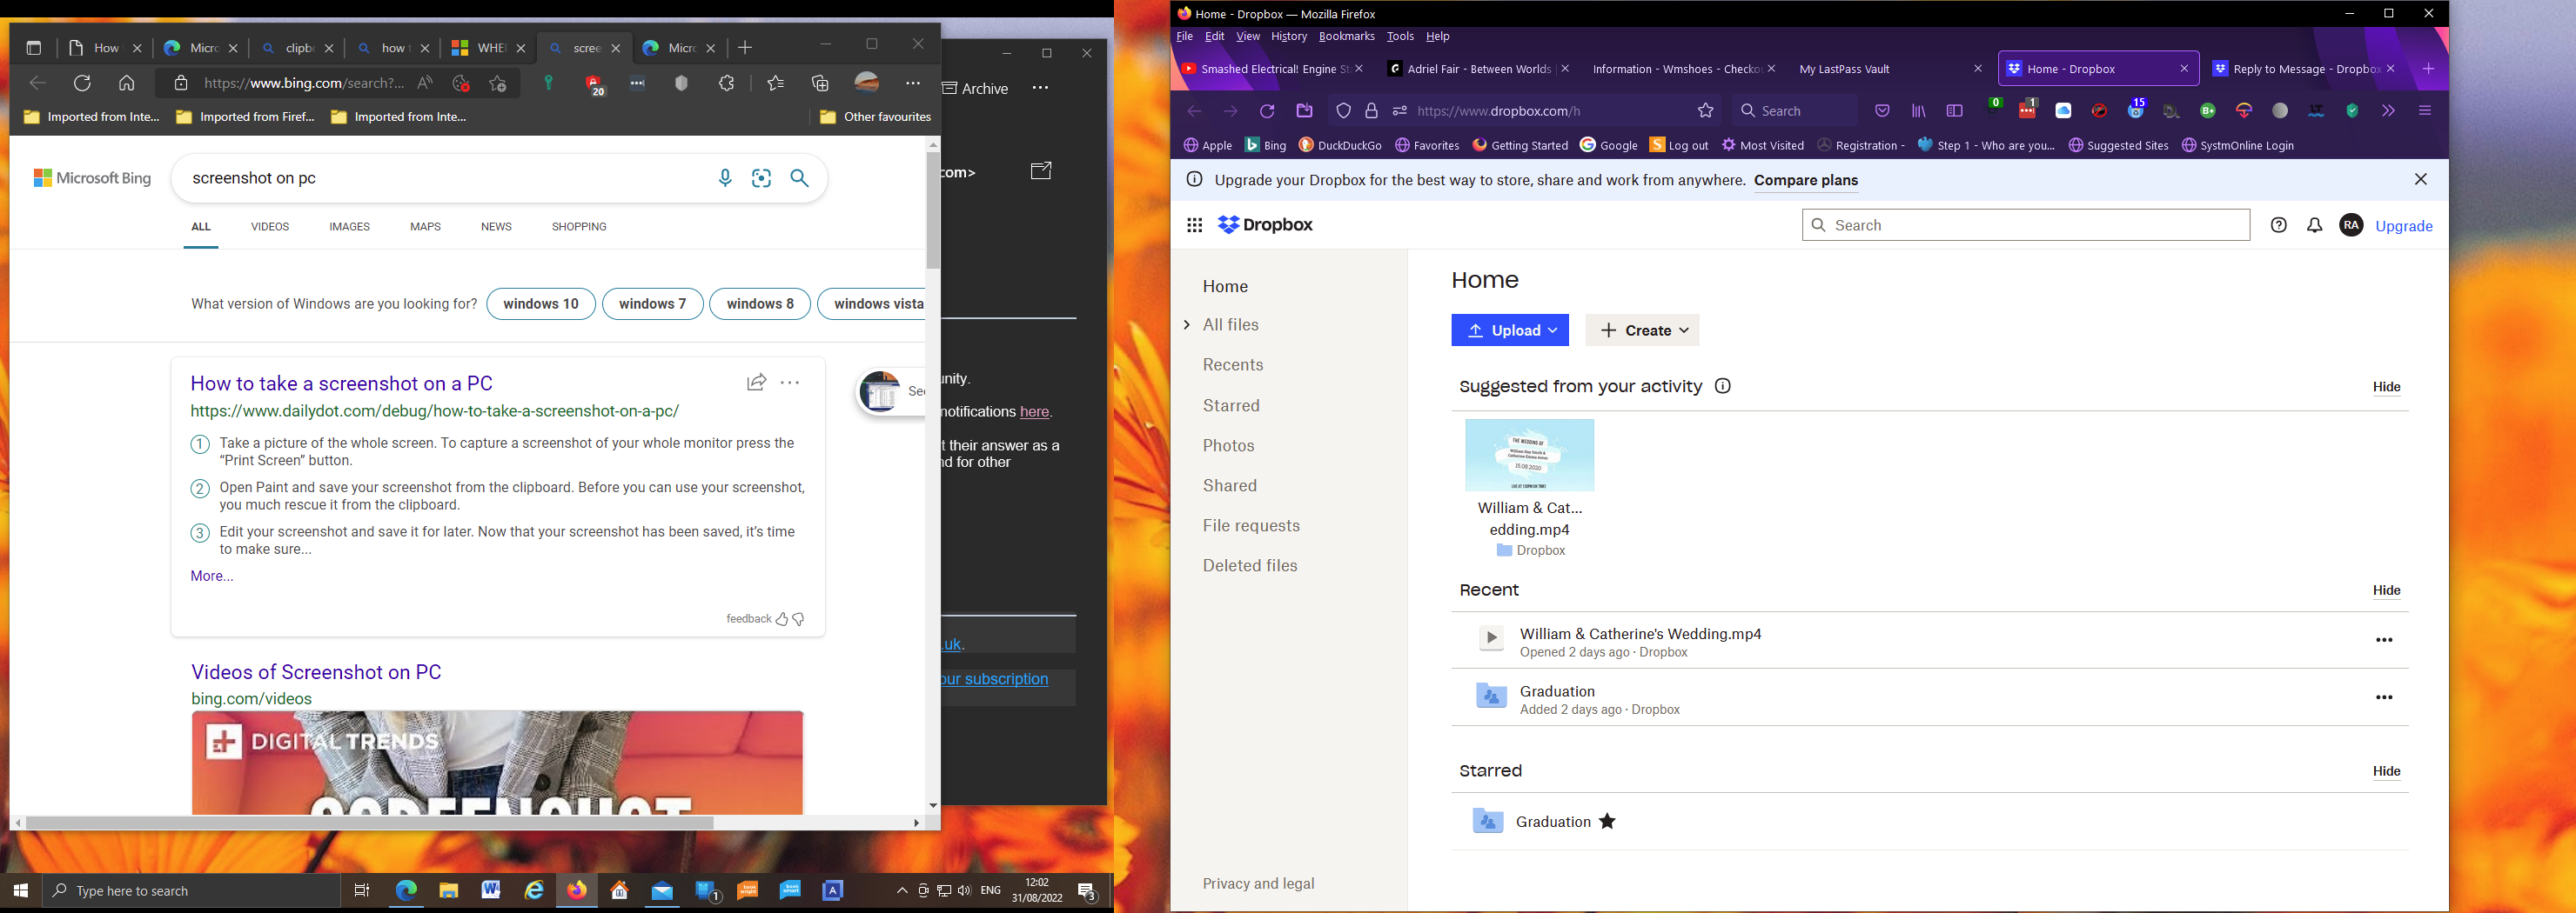
Task: Open more options for William & Catherine's Wedding.mp4
Action: click(x=2385, y=640)
